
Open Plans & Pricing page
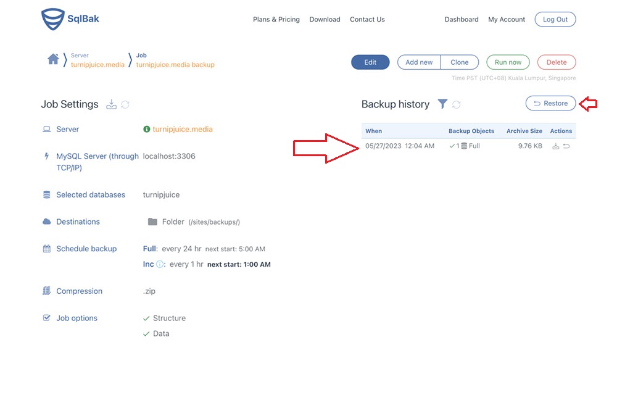click(x=276, y=19)
